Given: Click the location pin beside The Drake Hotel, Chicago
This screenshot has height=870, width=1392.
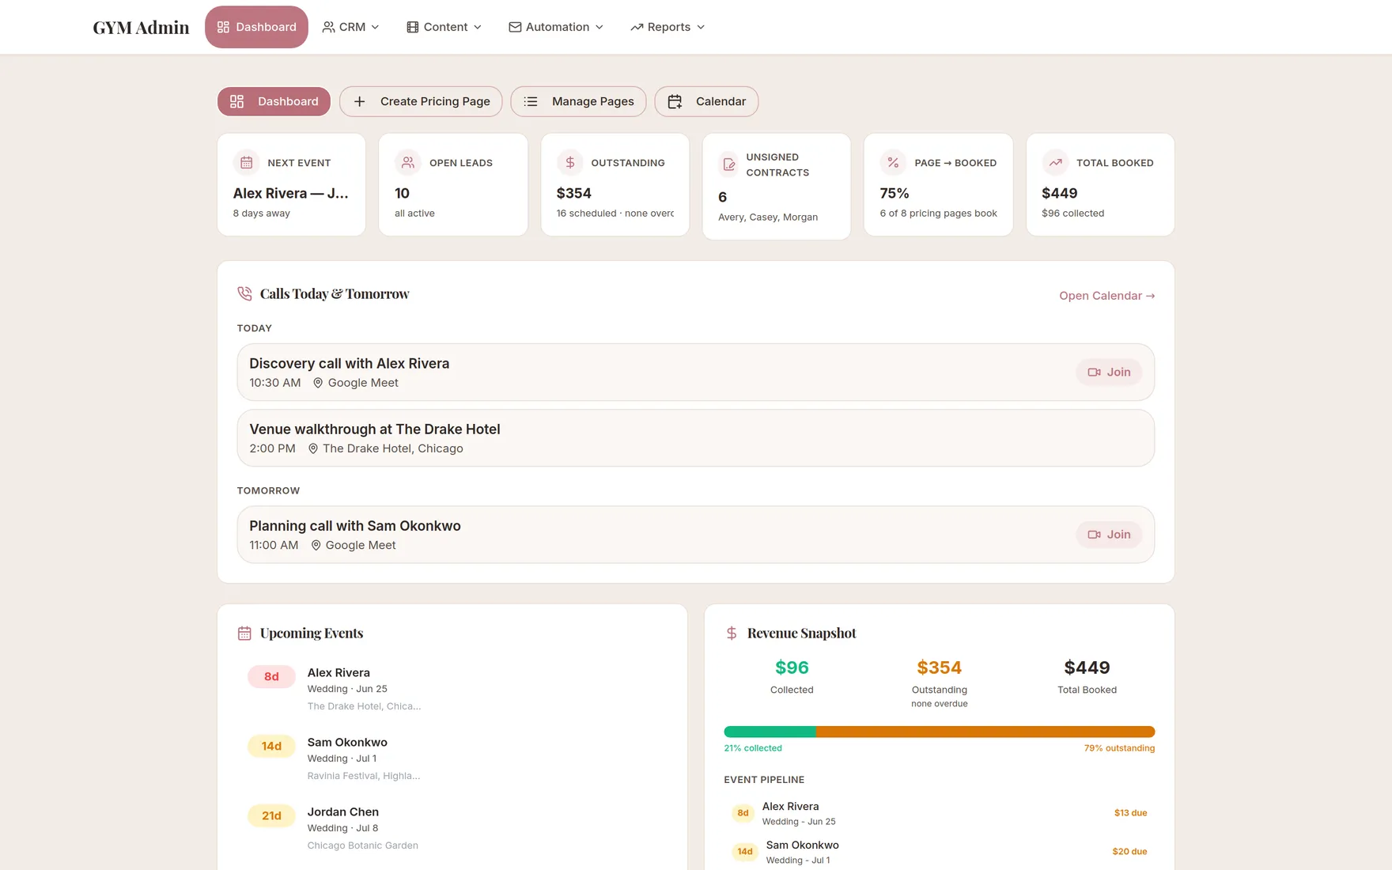Looking at the screenshot, I should 312,448.
